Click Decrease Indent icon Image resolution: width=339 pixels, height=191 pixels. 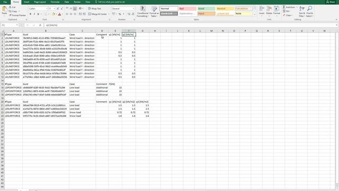click(x=80, y=14)
